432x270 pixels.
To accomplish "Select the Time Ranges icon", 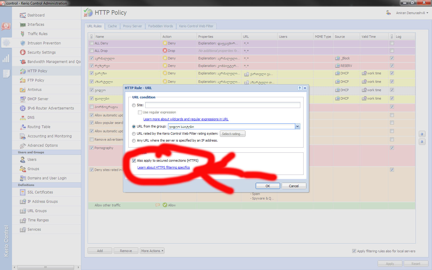I will 22,220.
